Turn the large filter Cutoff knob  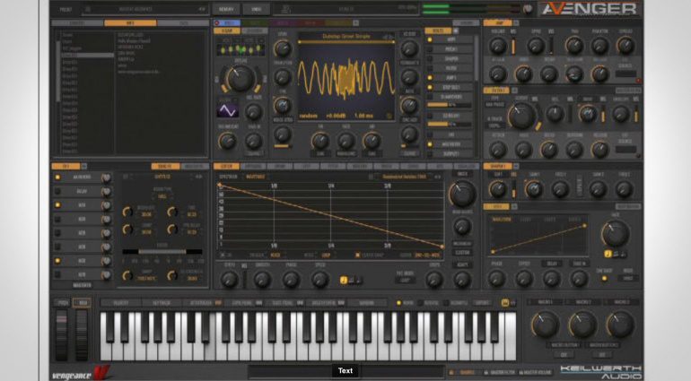521,113
